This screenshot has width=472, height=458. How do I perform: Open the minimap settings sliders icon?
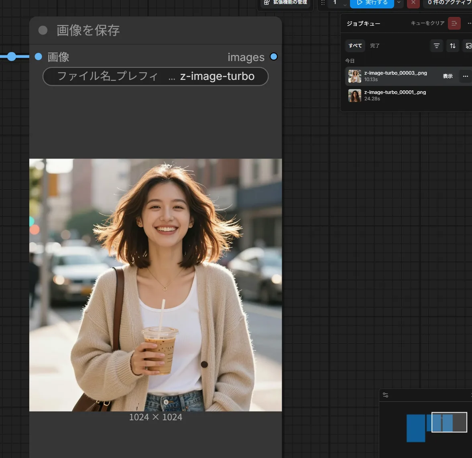pyautogui.click(x=385, y=395)
